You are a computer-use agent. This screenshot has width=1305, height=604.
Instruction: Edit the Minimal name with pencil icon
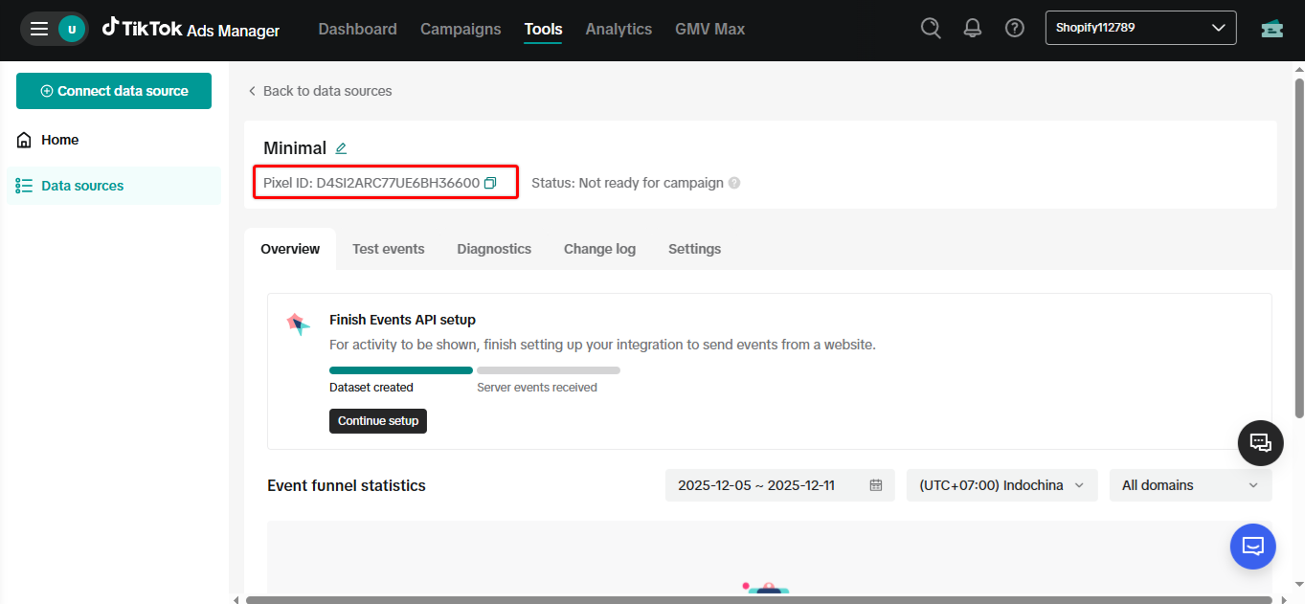click(x=341, y=148)
